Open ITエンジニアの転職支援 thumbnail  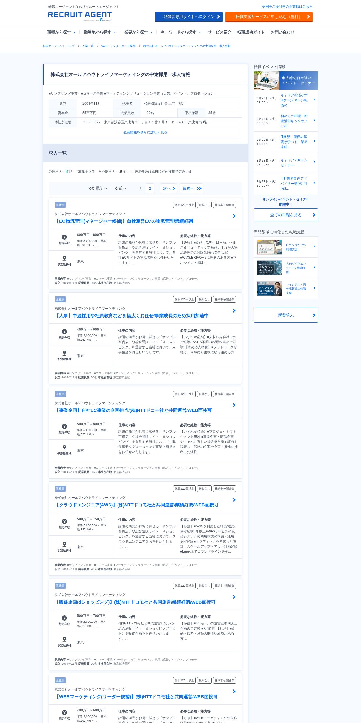click(x=269, y=247)
